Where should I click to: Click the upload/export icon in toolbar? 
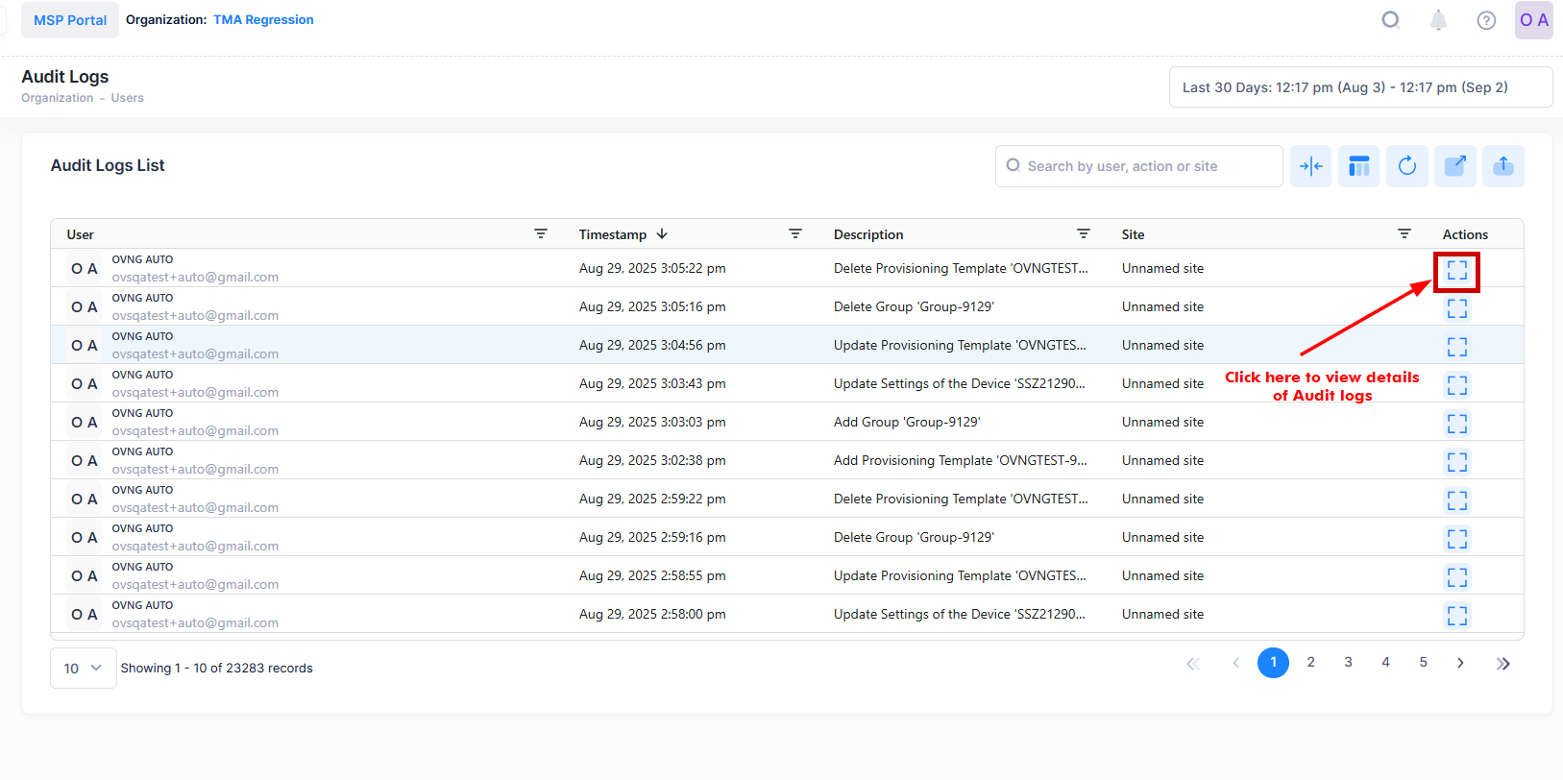coord(1502,166)
